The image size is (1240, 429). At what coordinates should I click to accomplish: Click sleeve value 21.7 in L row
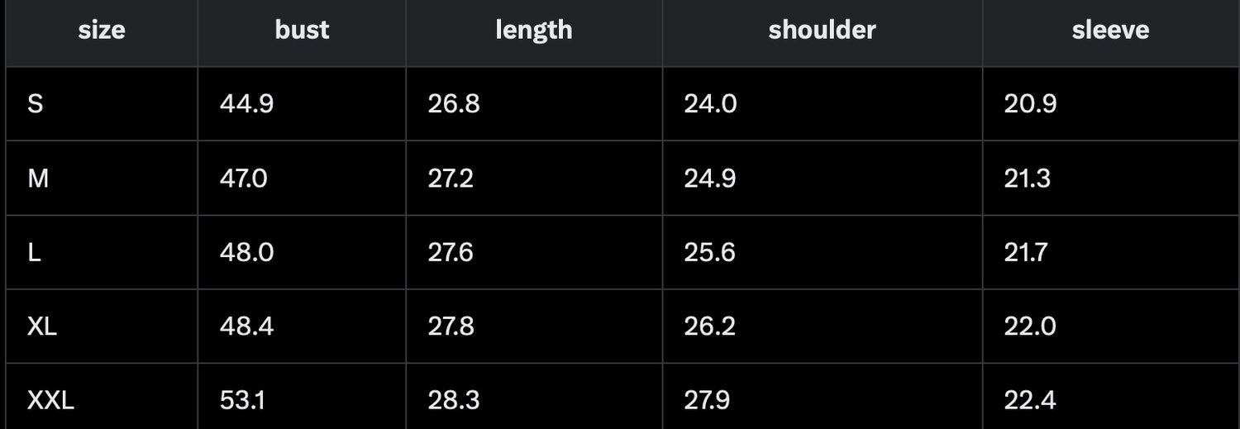click(1026, 252)
